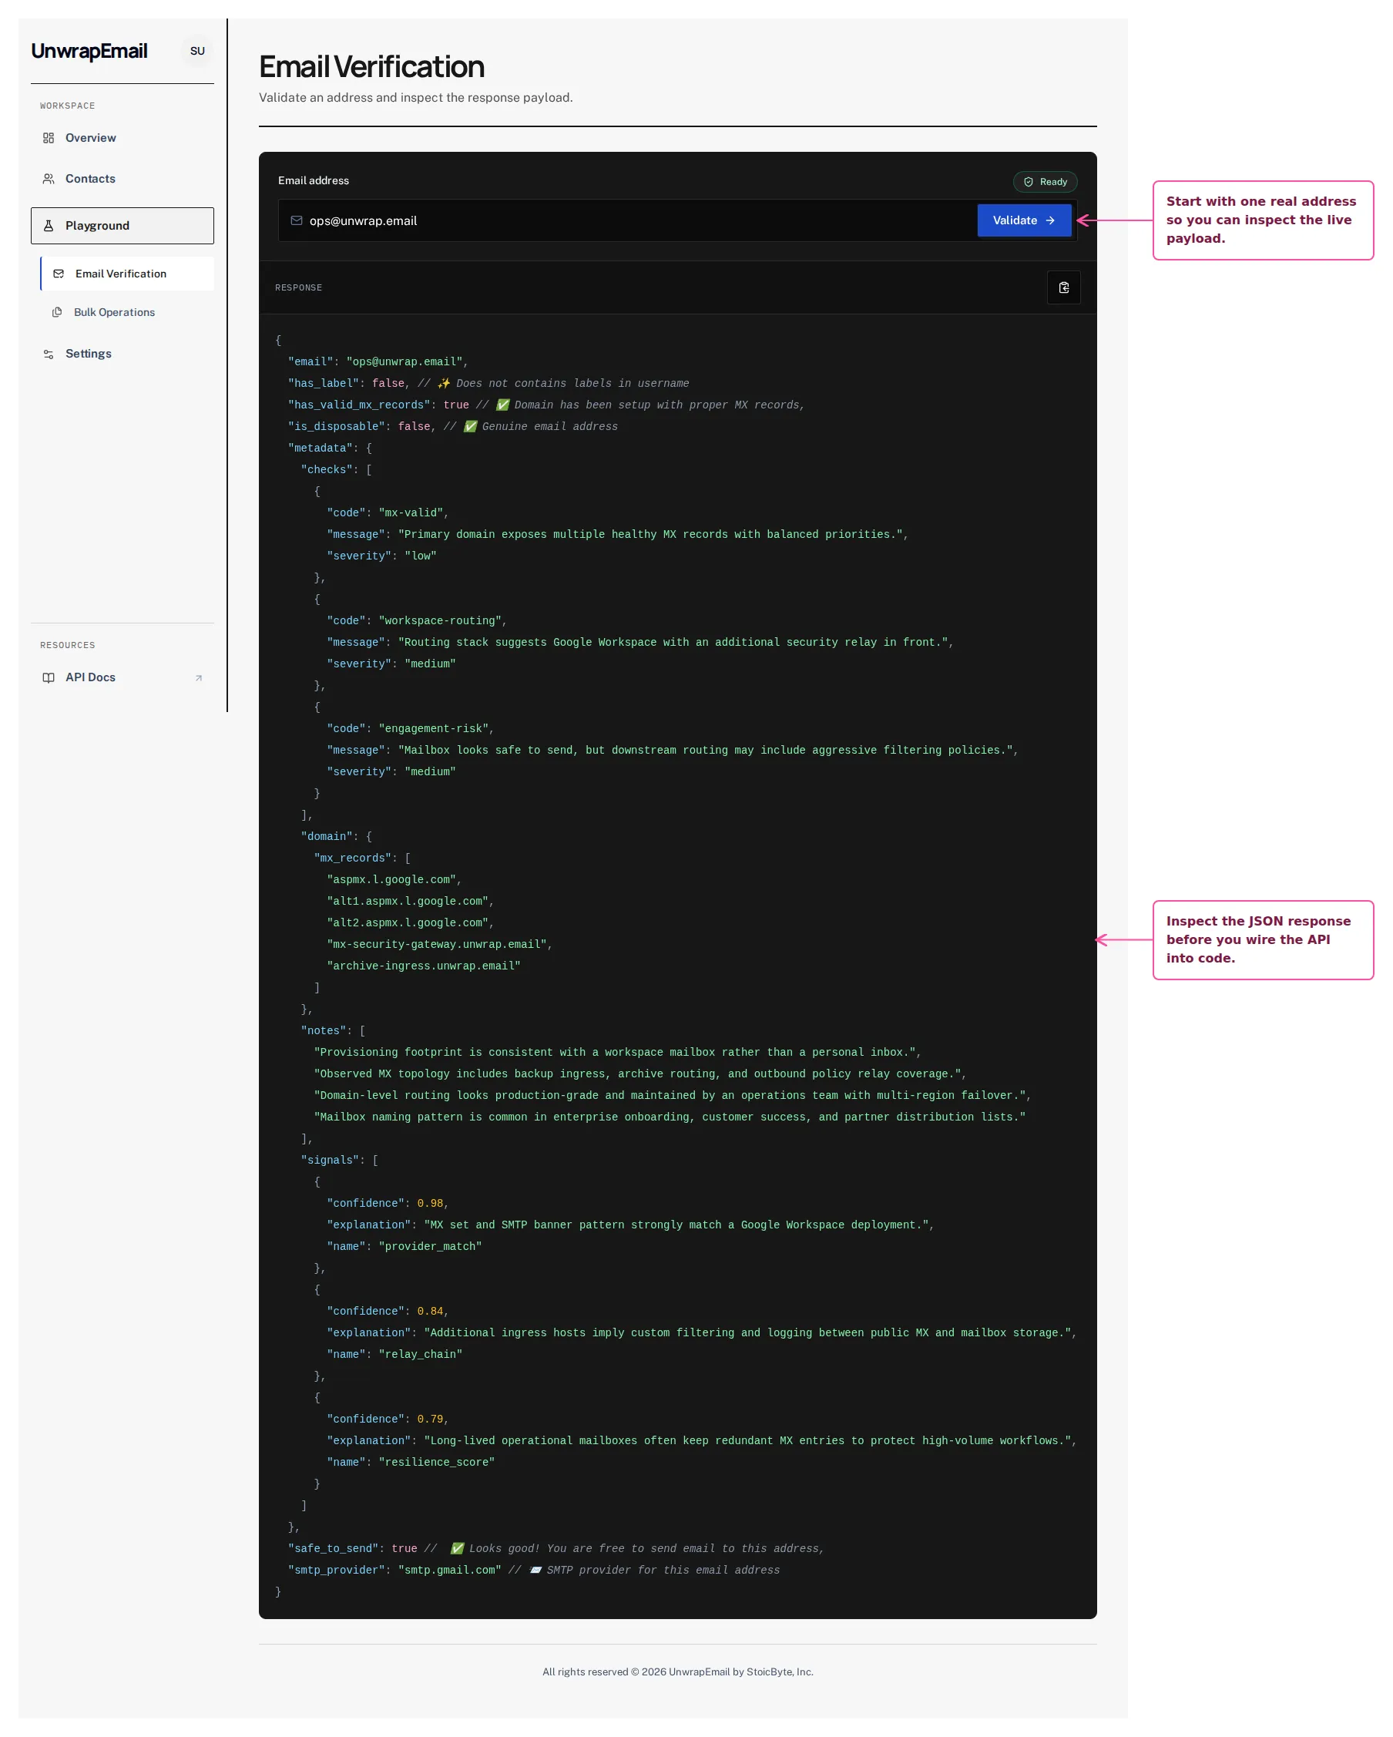
Task: Click the RESOURCES section heading
Action: tap(68, 645)
